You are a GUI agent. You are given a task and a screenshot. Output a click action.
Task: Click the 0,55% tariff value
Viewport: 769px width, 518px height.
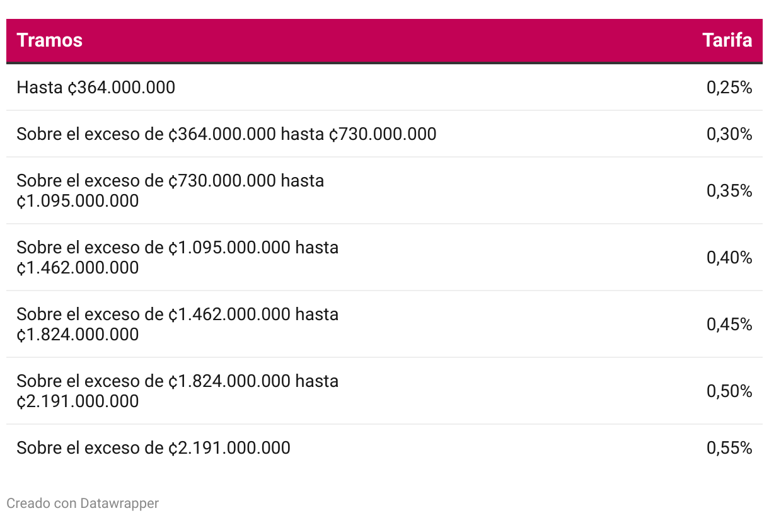click(x=729, y=448)
